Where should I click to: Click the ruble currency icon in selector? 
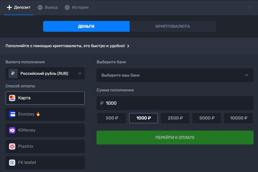pyautogui.click(x=13, y=73)
